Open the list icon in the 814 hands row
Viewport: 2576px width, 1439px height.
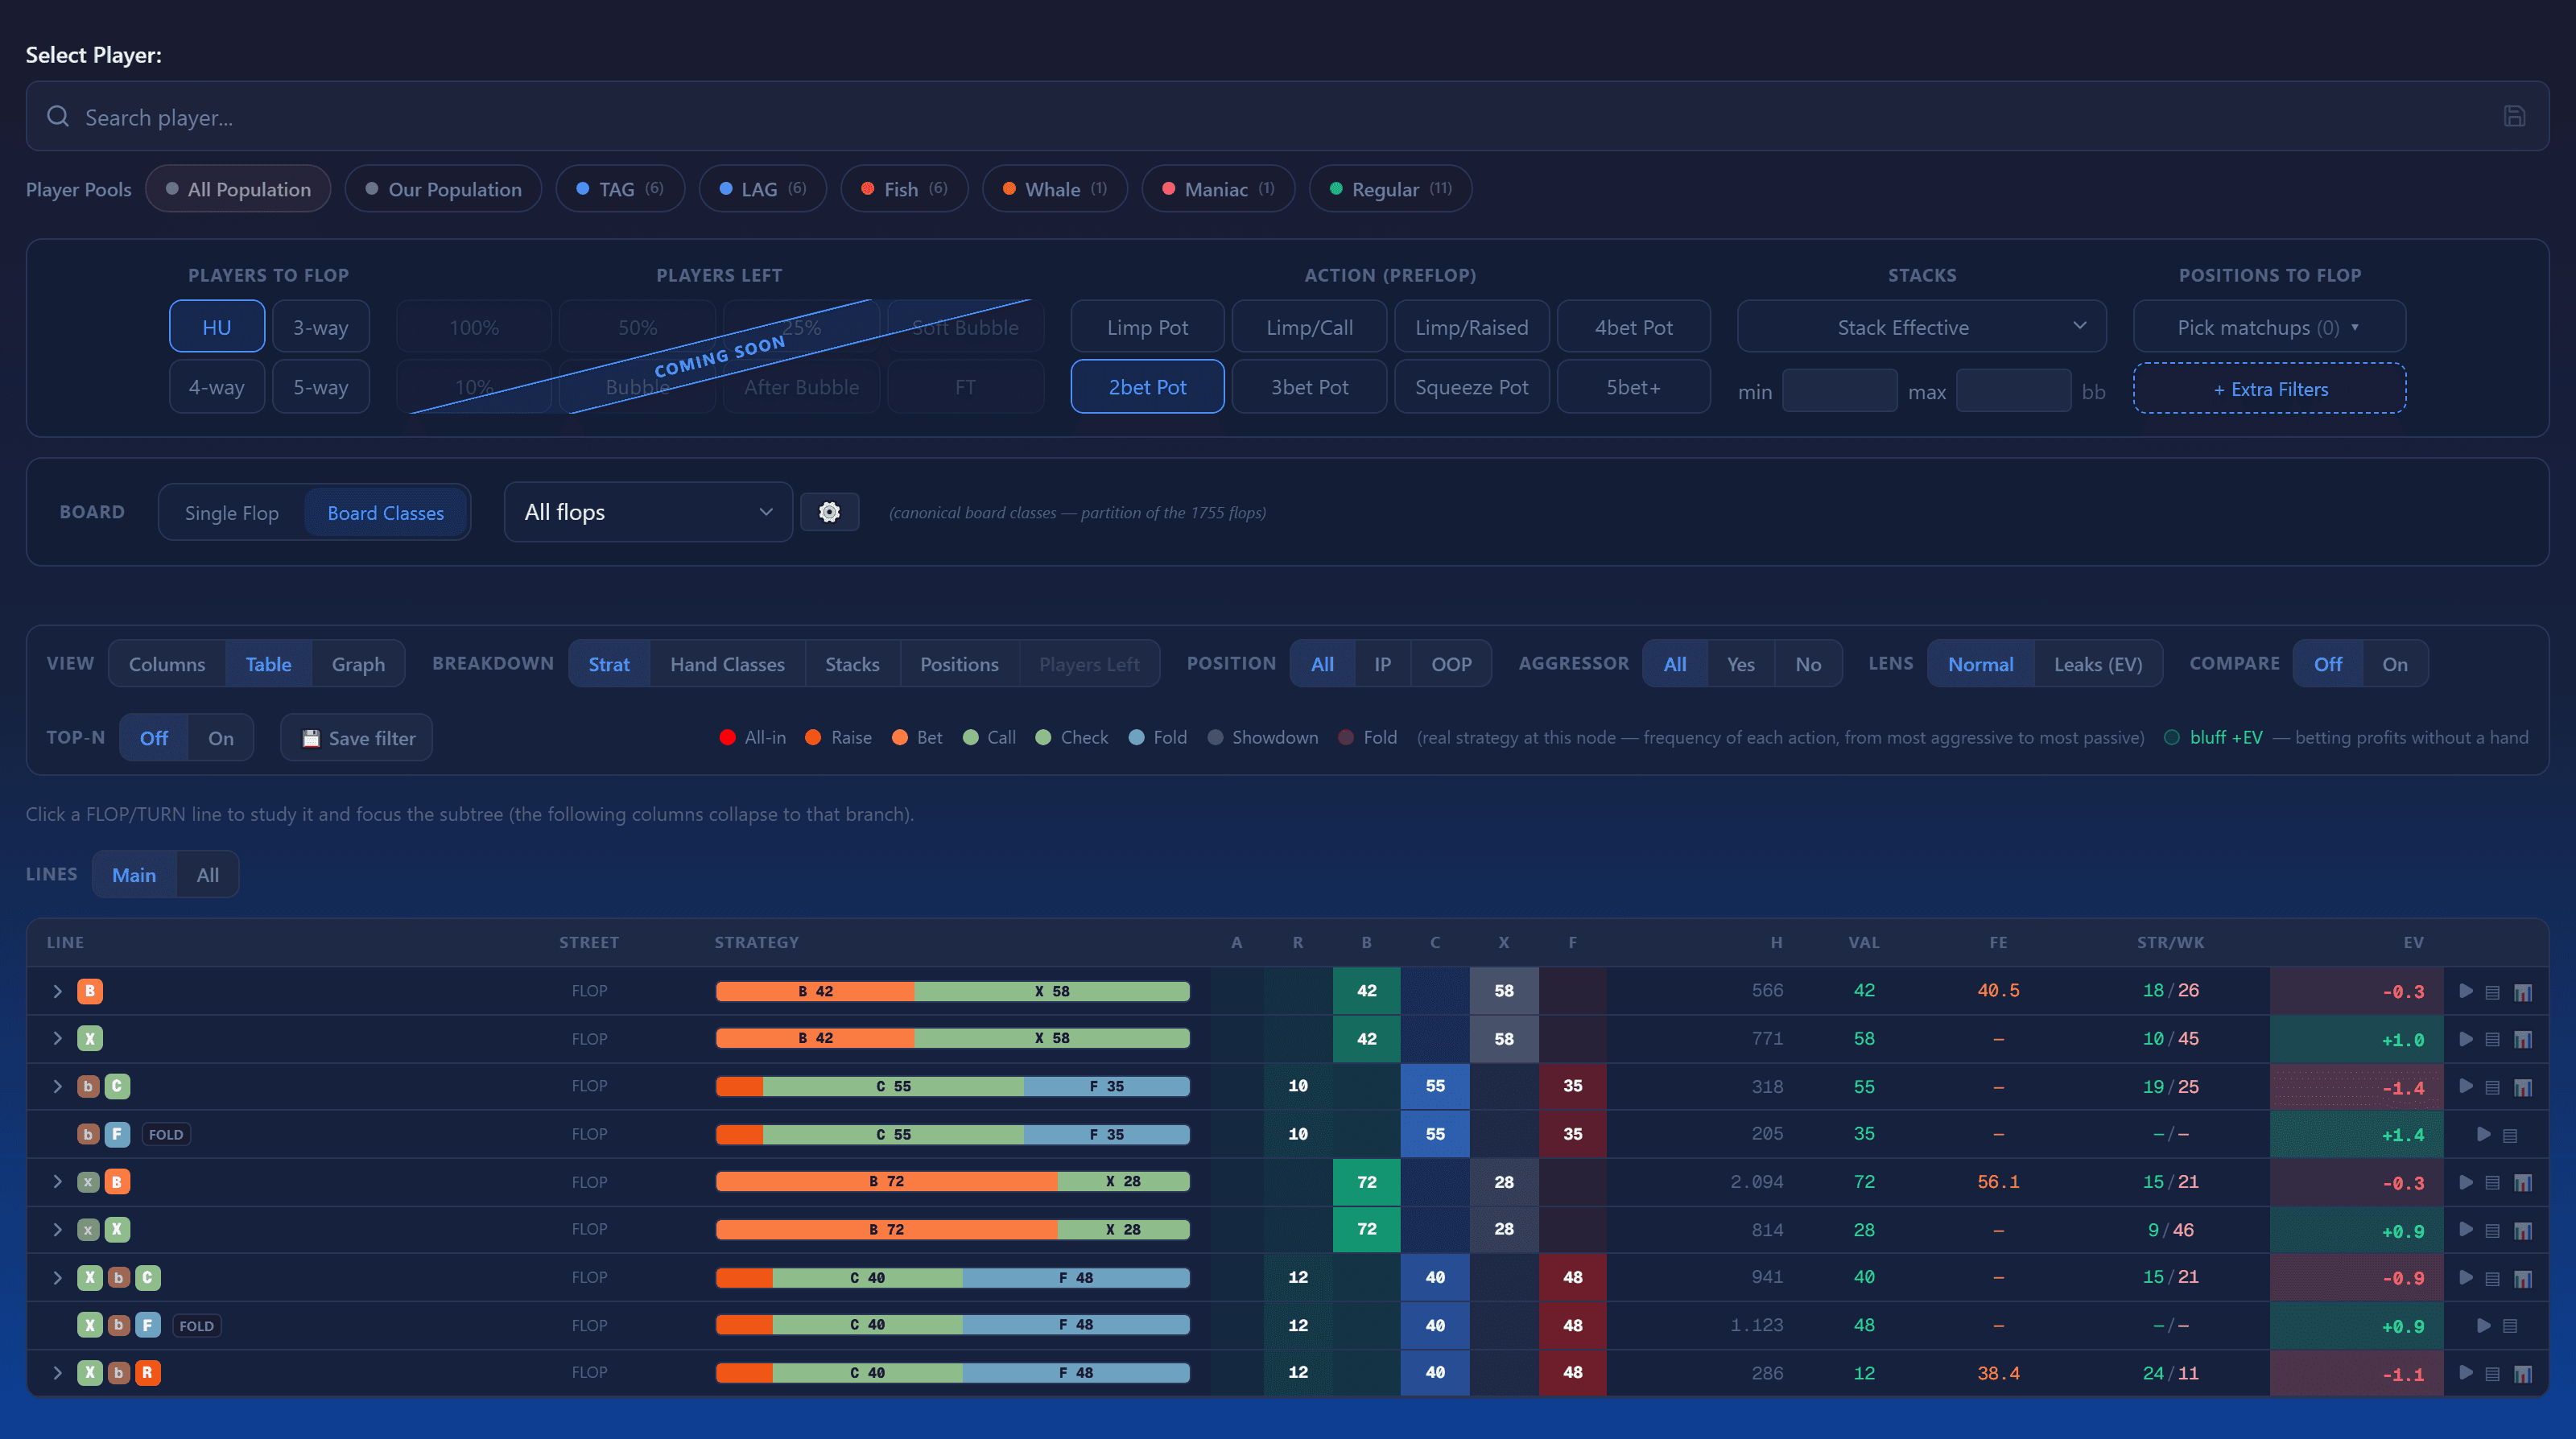(2493, 1231)
